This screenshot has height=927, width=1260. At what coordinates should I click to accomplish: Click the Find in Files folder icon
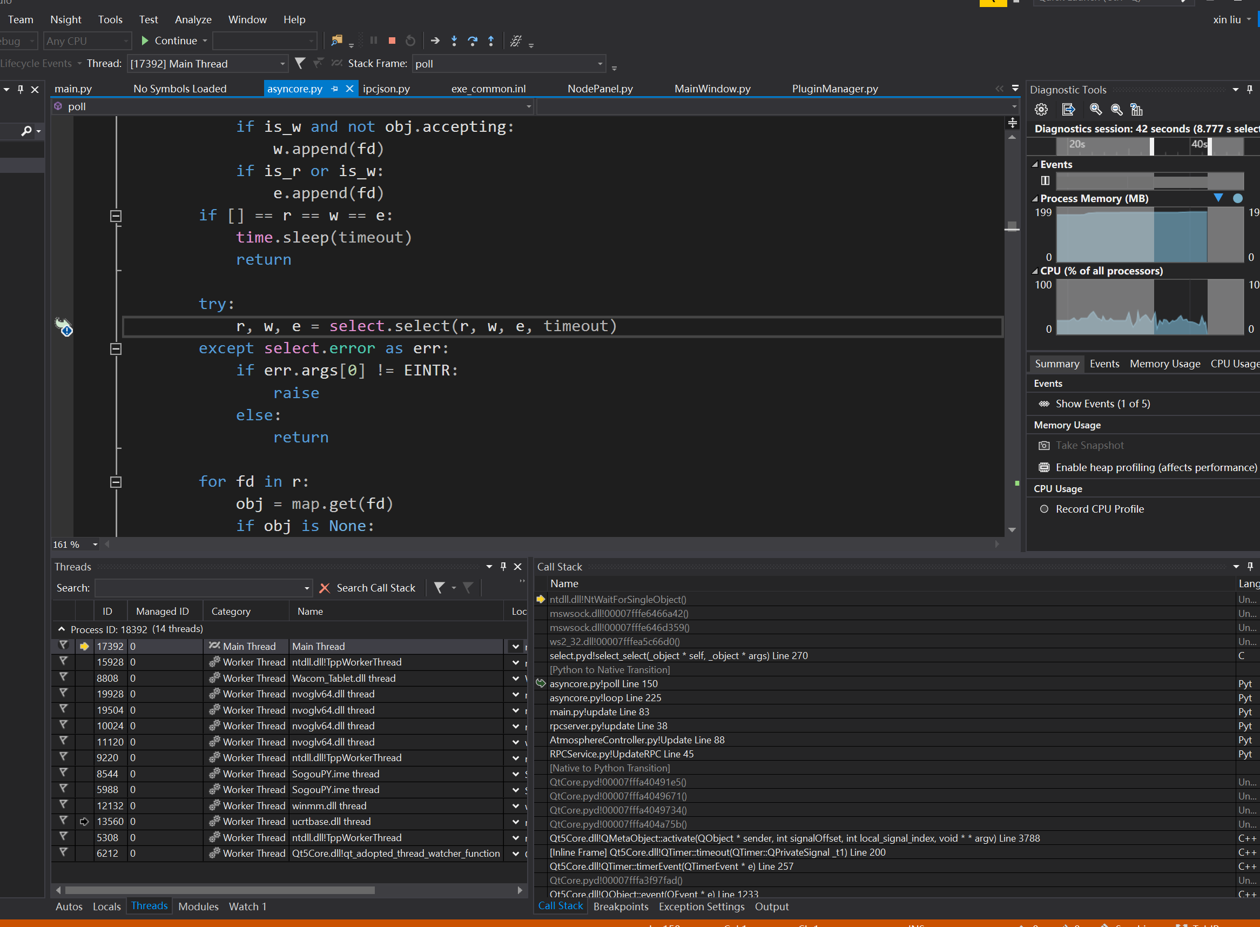(x=336, y=41)
